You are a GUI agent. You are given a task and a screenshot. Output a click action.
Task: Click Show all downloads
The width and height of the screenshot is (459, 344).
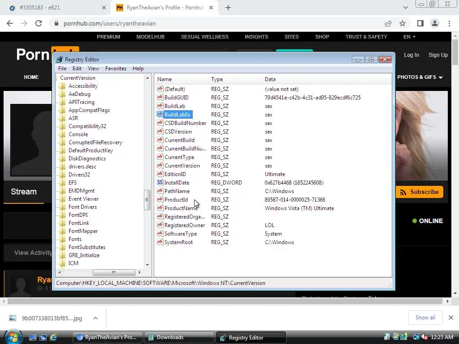[425, 318]
